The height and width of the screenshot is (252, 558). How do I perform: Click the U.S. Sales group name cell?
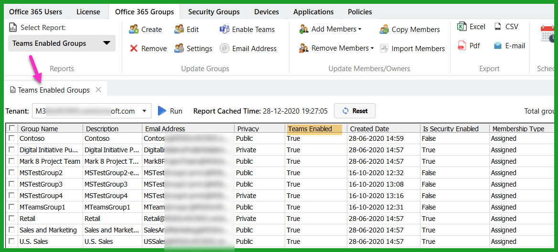pos(51,241)
